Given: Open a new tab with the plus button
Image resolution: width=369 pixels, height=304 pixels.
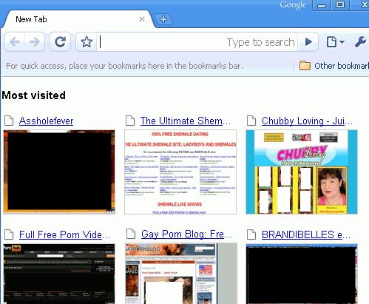Looking at the screenshot, I should pos(163,19).
